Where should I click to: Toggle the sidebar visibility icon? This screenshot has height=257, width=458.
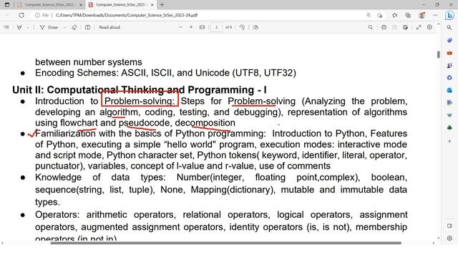[x=449, y=226]
